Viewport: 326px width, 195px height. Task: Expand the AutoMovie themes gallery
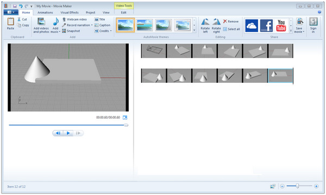click(x=194, y=30)
